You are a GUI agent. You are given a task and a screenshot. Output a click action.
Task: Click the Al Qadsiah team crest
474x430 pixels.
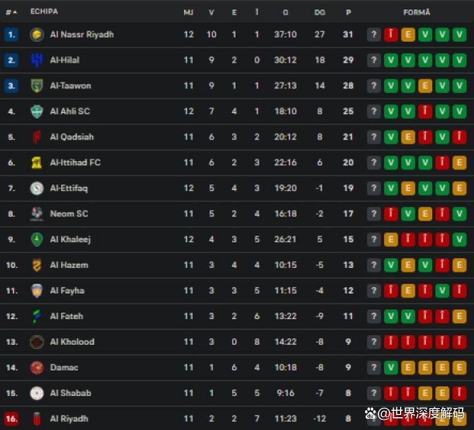pos(36,137)
